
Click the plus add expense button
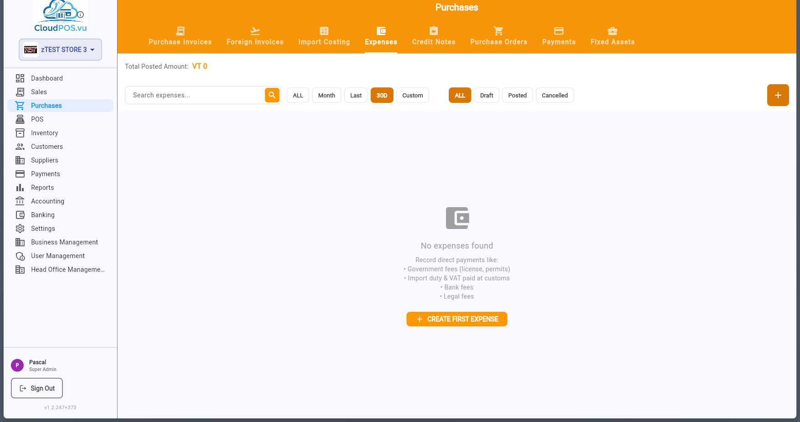(x=778, y=95)
